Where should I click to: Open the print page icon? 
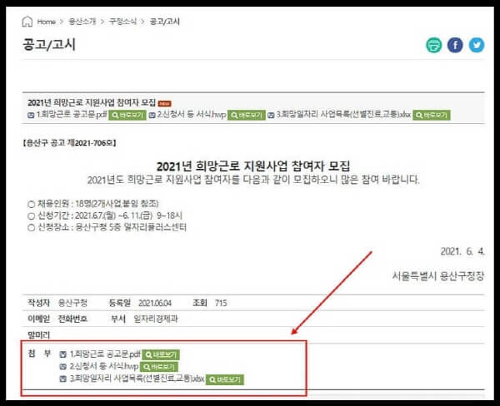coord(434,45)
